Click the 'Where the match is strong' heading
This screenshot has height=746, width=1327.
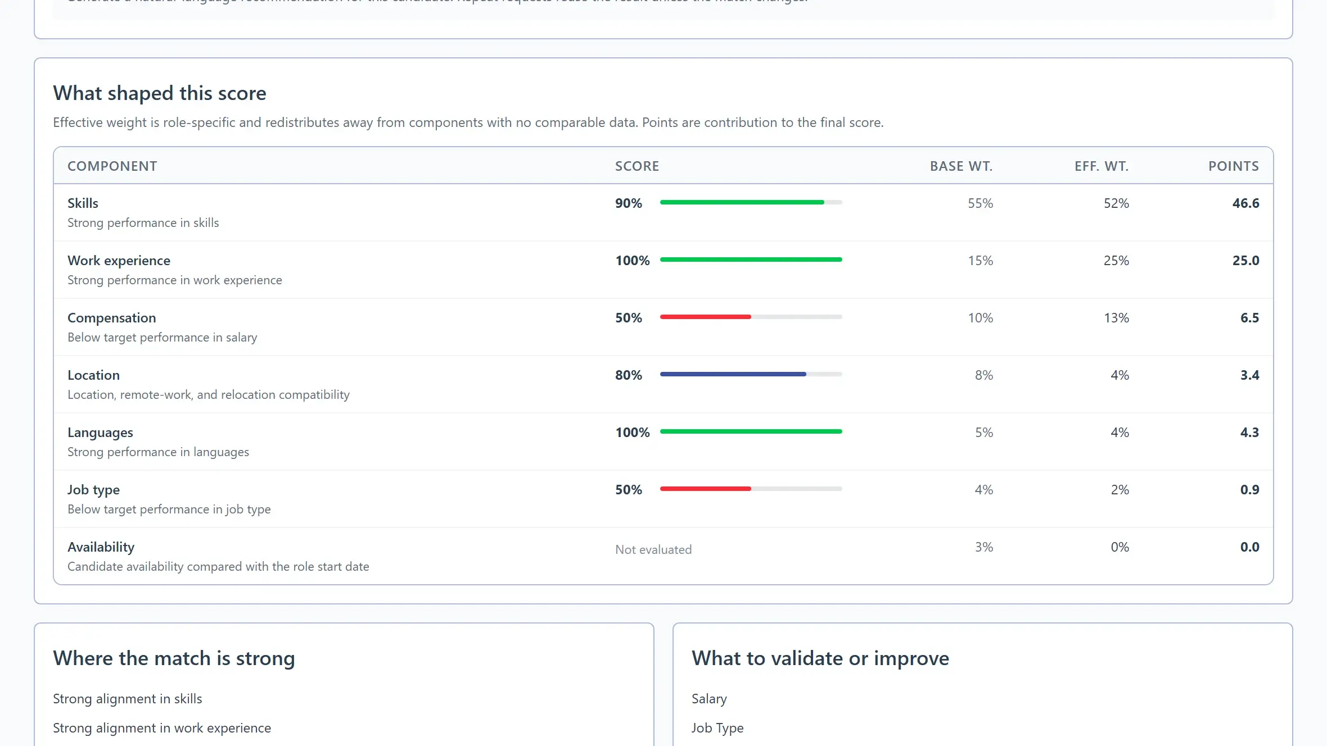tap(174, 658)
